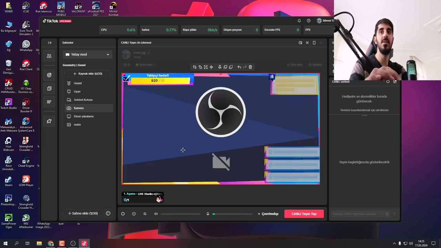Open Windows Start menu
441x248 pixels.
pyautogui.click(x=6, y=244)
